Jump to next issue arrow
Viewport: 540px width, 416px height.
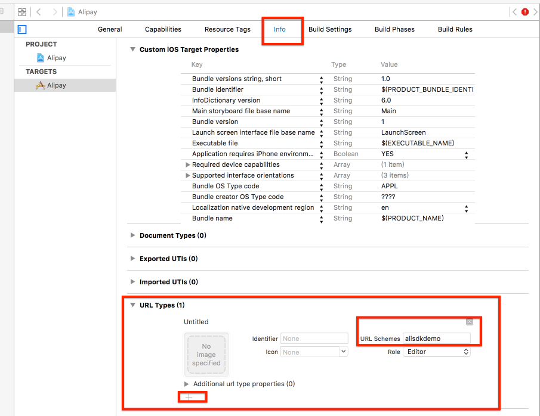click(535, 12)
